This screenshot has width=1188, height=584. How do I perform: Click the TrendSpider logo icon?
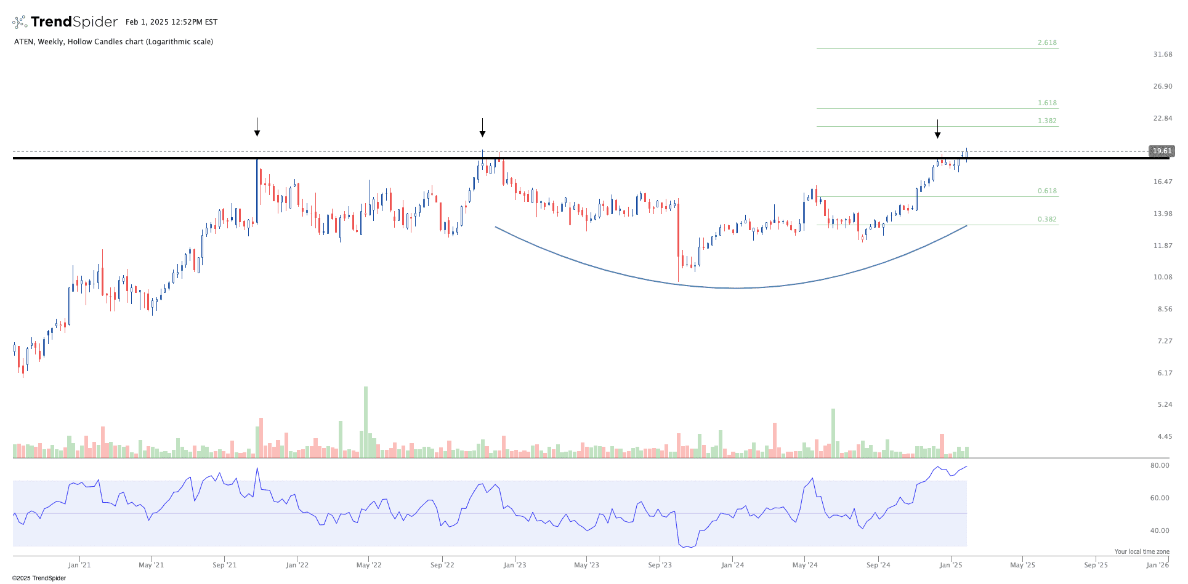click(20, 22)
